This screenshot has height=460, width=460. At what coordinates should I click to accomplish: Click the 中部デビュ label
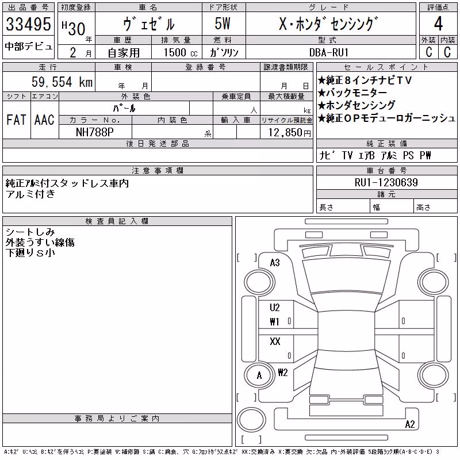pos(28,47)
